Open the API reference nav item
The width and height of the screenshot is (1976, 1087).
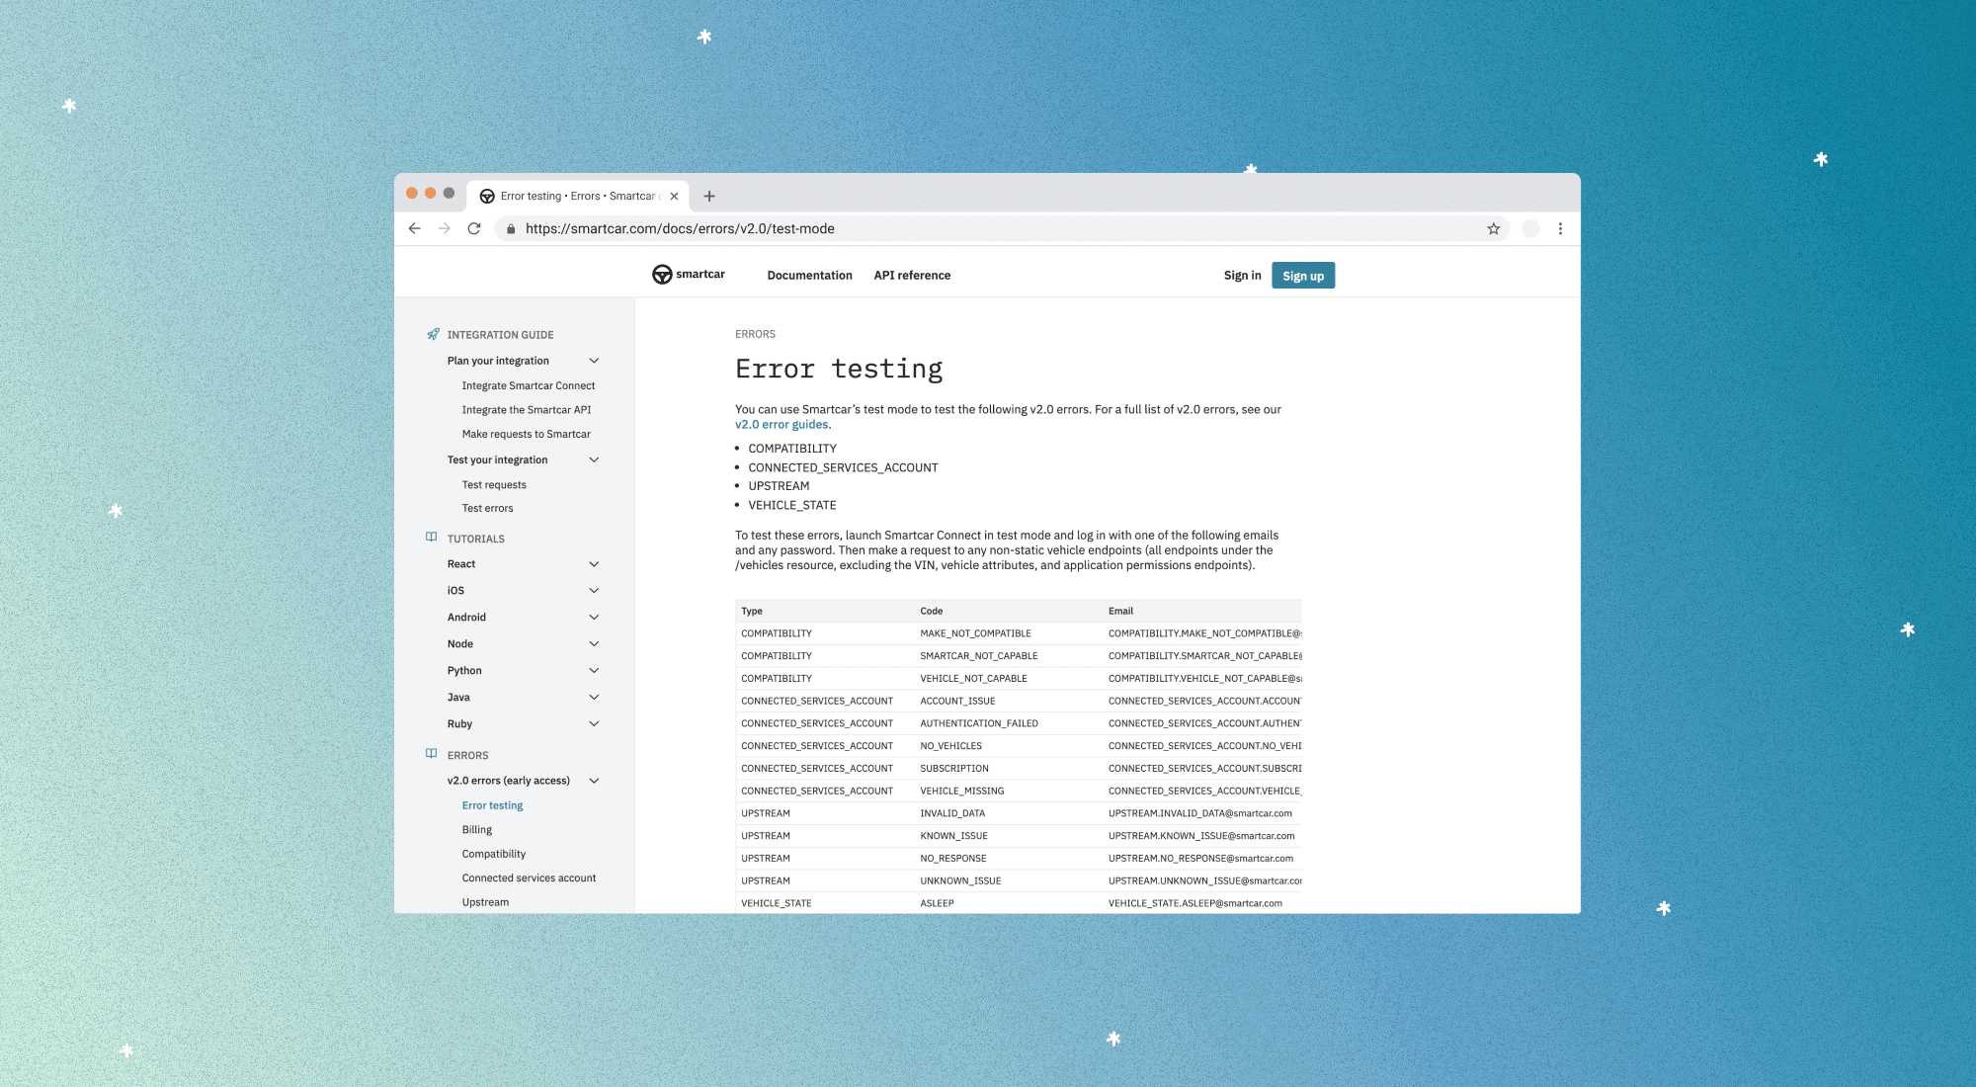click(912, 276)
